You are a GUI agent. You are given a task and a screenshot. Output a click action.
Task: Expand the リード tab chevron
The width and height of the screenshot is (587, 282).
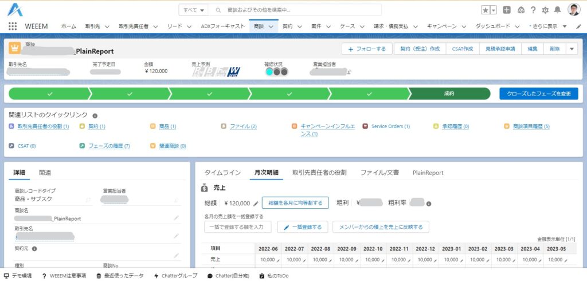pyautogui.click(x=189, y=26)
